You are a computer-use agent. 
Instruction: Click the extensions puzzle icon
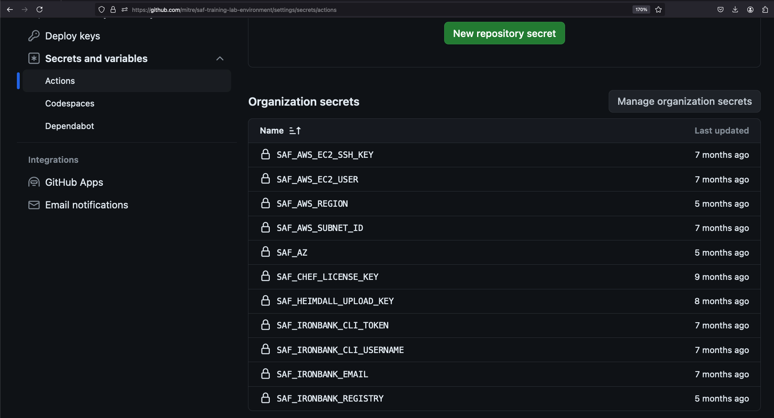tap(765, 9)
